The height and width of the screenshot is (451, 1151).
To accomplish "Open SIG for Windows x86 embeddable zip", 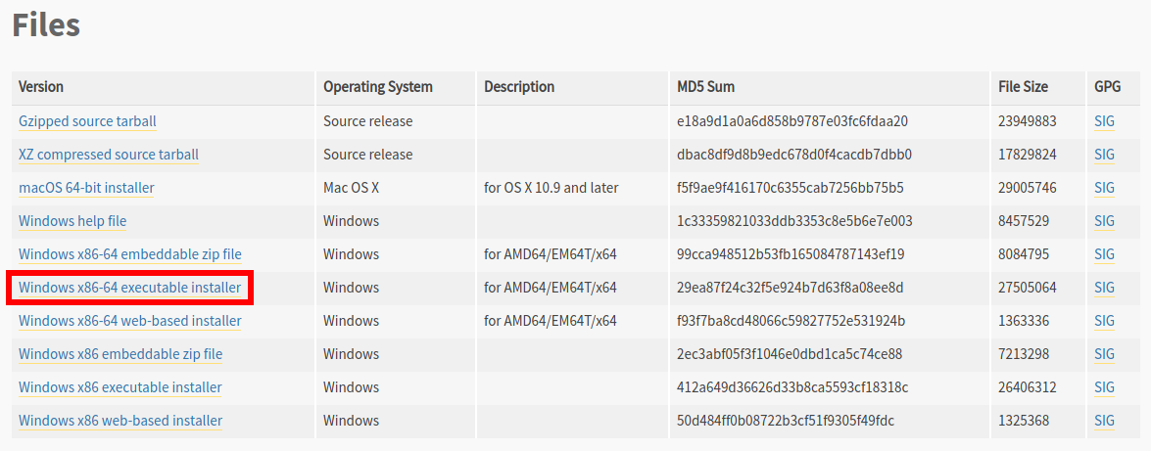I will coord(1104,354).
